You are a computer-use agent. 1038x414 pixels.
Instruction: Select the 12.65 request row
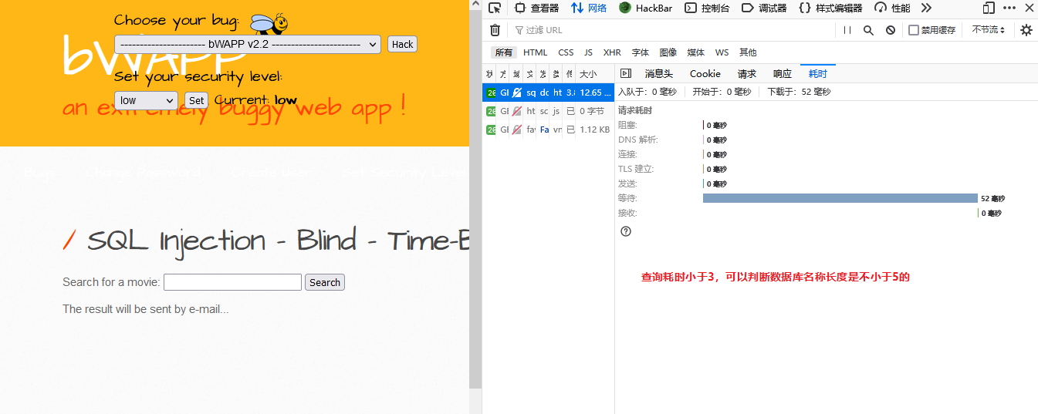(x=548, y=93)
